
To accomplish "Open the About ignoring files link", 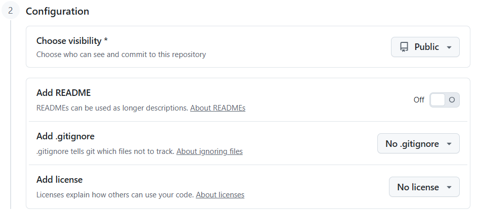I will [209, 151].
